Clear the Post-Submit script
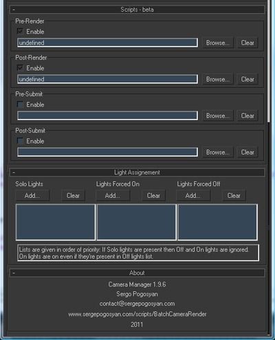This screenshot has width=275, height=340. tap(247, 152)
